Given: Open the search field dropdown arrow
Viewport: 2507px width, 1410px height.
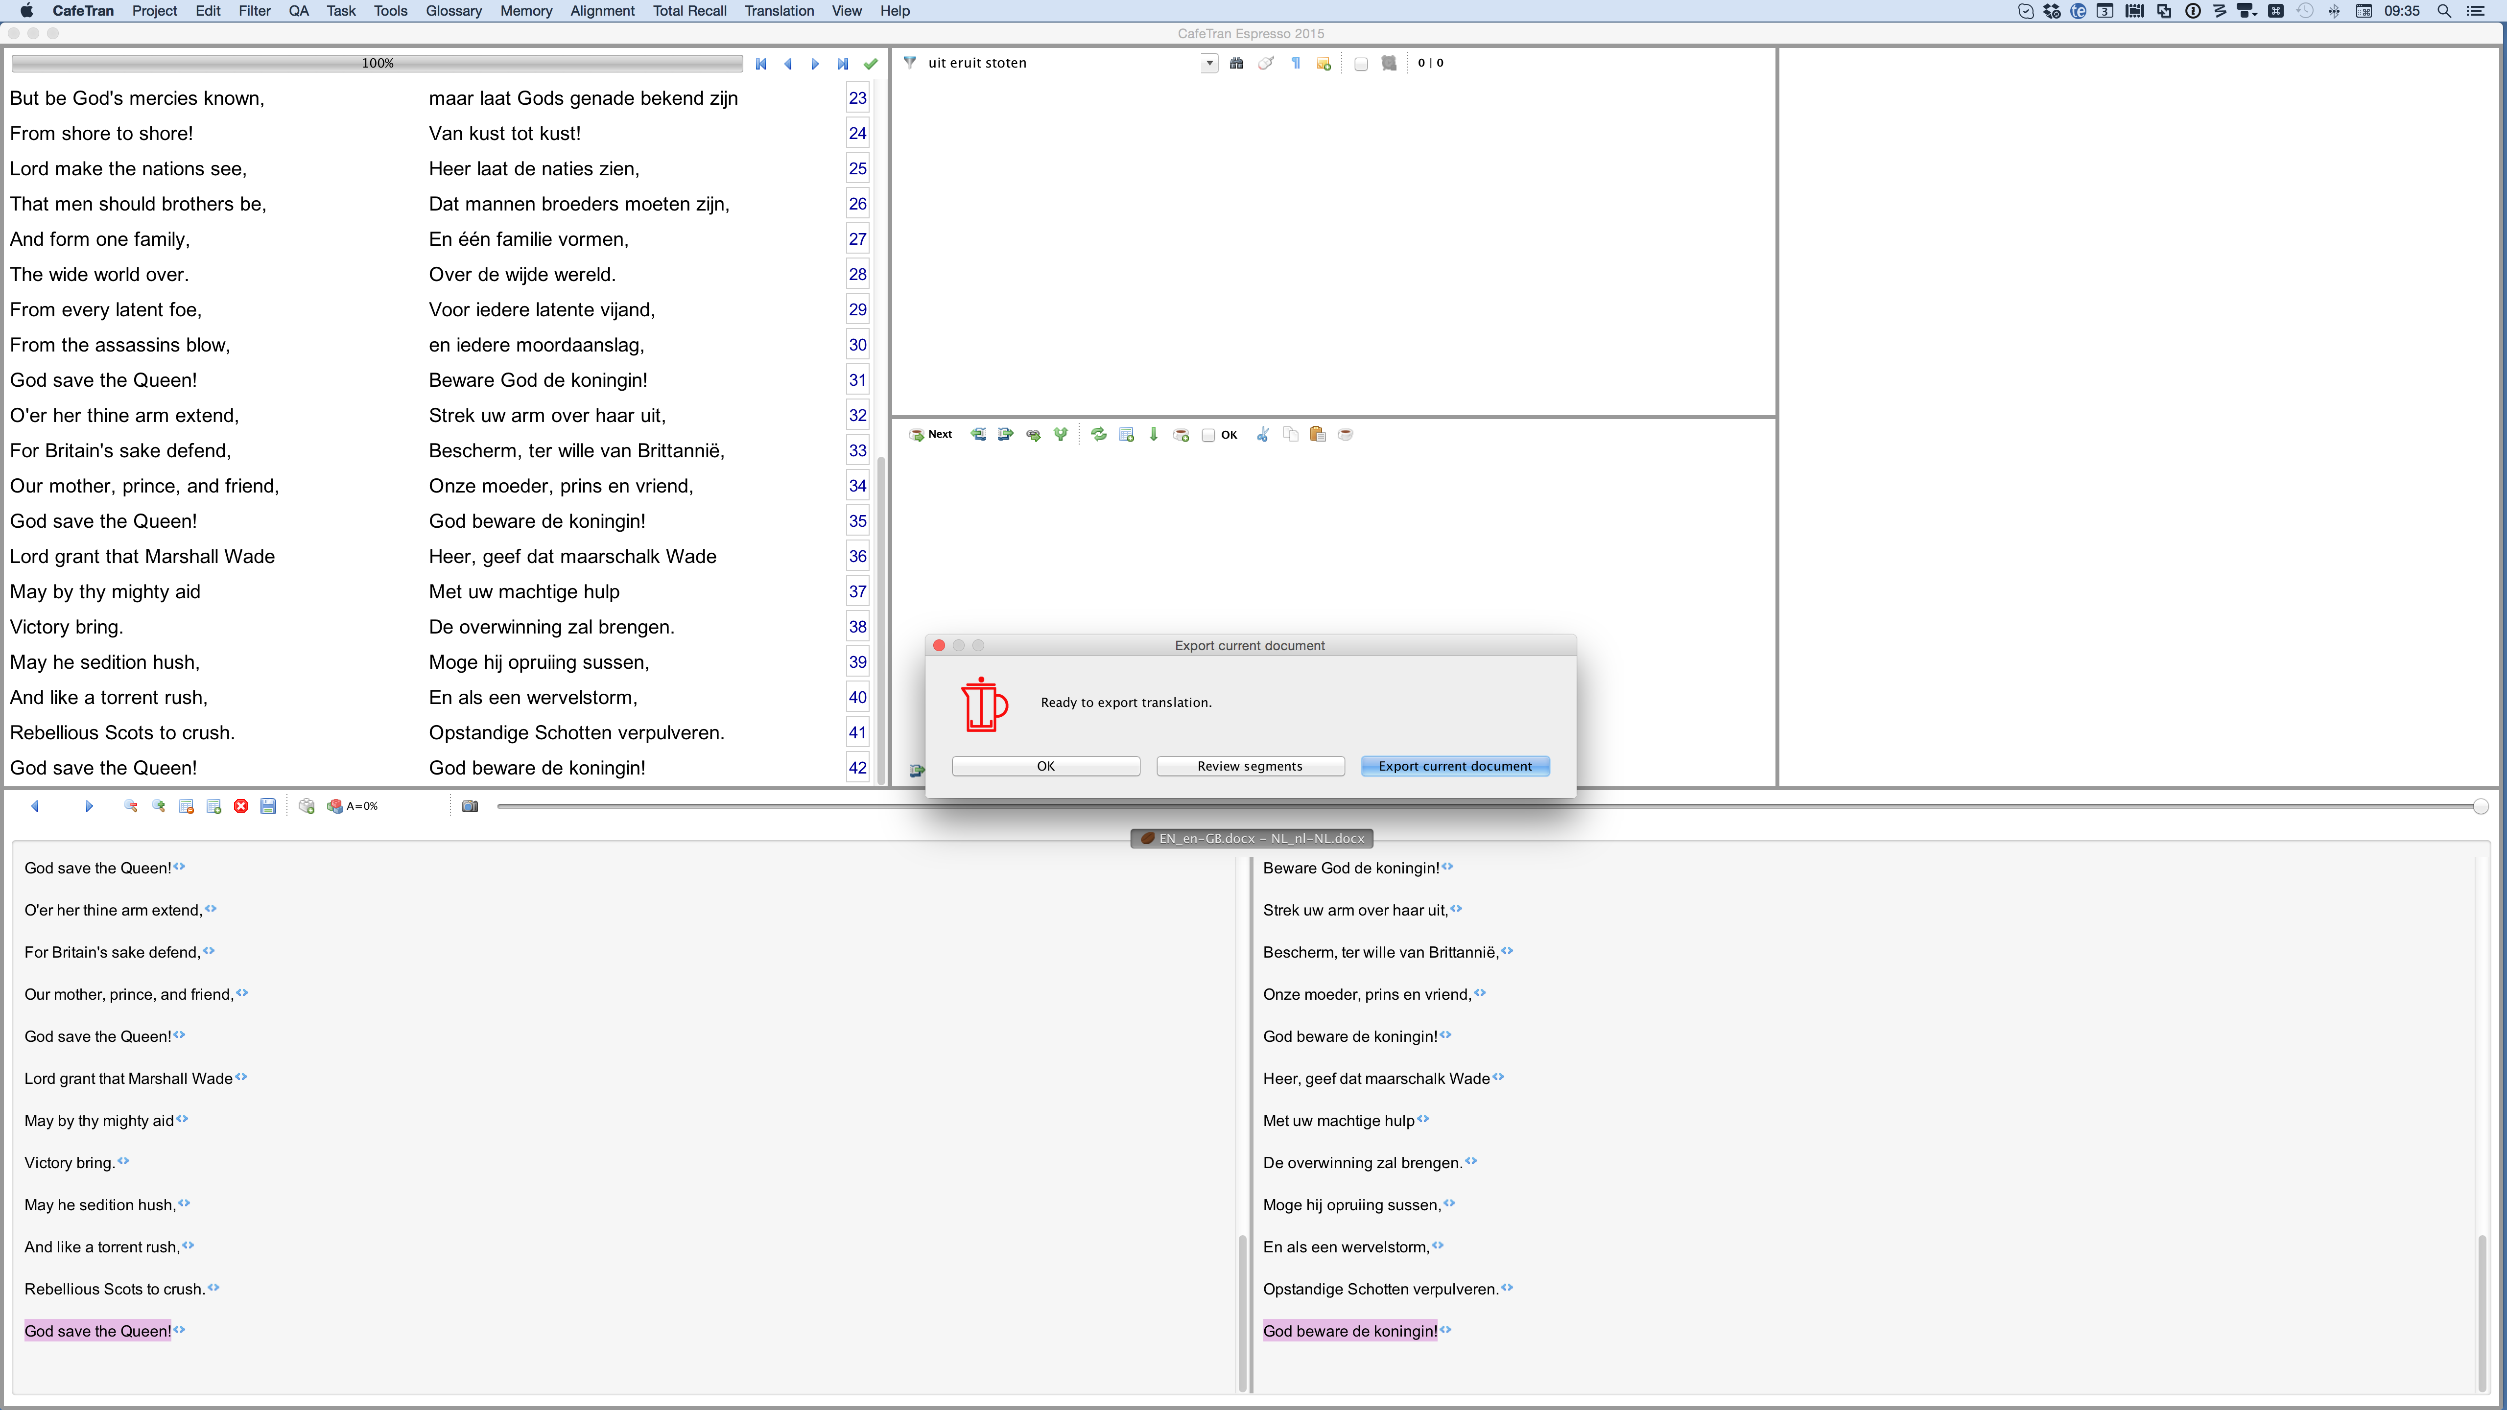Looking at the screenshot, I should tap(1209, 63).
